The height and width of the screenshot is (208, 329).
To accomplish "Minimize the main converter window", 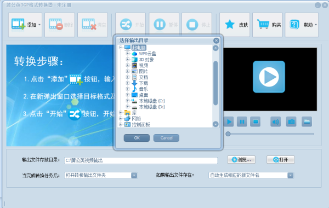I will (x=317, y=5).
